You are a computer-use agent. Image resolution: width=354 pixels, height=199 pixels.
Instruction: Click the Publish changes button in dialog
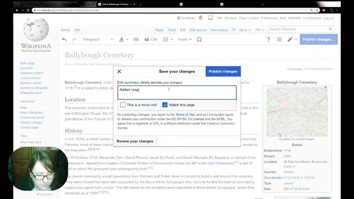pyautogui.click(x=223, y=71)
